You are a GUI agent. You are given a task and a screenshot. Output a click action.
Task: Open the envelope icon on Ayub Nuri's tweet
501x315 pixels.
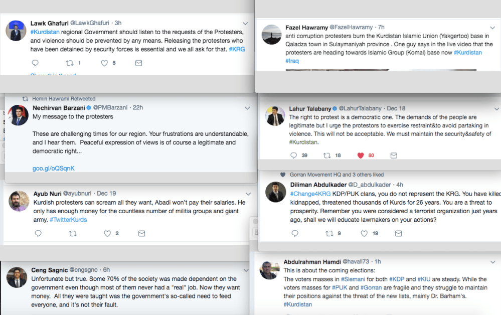141,233
